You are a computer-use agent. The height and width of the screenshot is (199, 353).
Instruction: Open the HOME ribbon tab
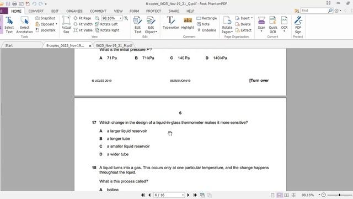coord(16,11)
